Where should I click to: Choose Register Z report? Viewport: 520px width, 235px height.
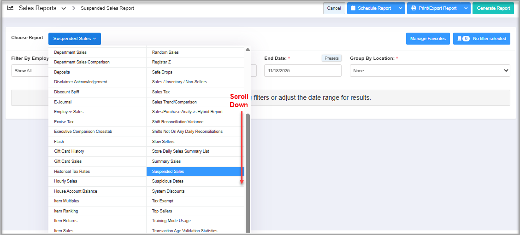pyautogui.click(x=161, y=62)
